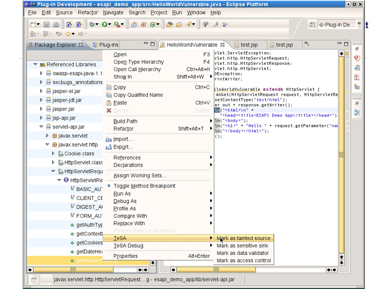
Task: Click the Last Edit Location icon
Action: pyautogui.click(x=59, y=34)
